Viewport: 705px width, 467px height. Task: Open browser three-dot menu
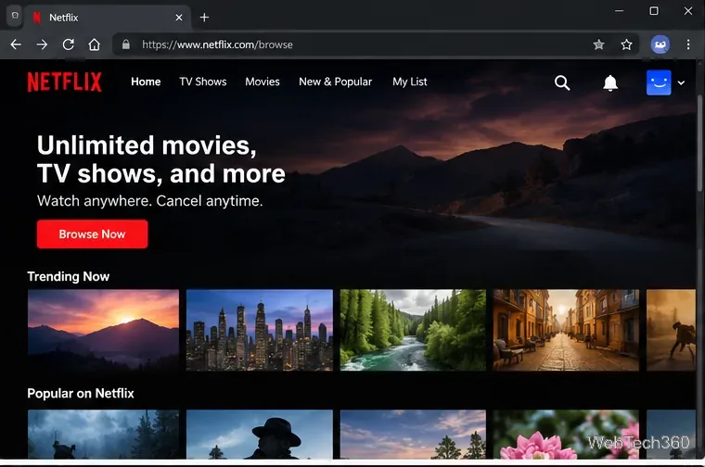pyautogui.click(x=688, y=44)
